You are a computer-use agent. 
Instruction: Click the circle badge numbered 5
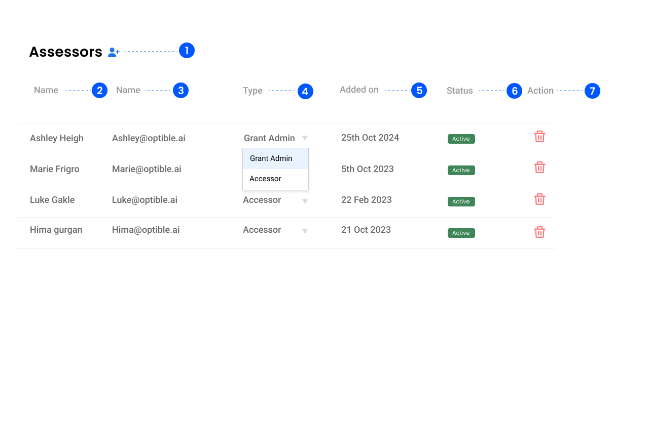(x=419, y=91)
